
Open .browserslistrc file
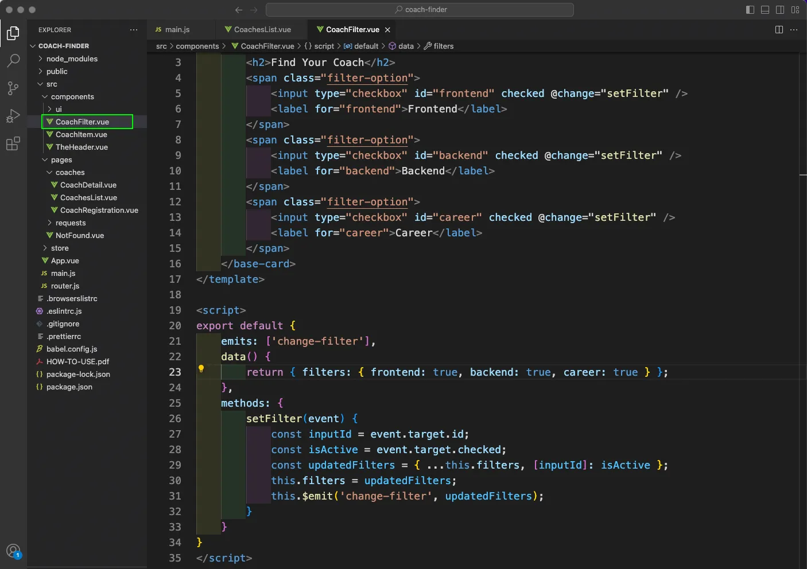[72, 298]
